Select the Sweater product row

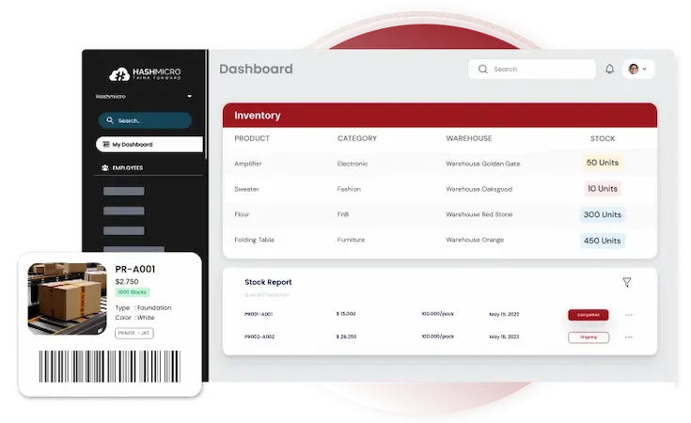(439, 189)
